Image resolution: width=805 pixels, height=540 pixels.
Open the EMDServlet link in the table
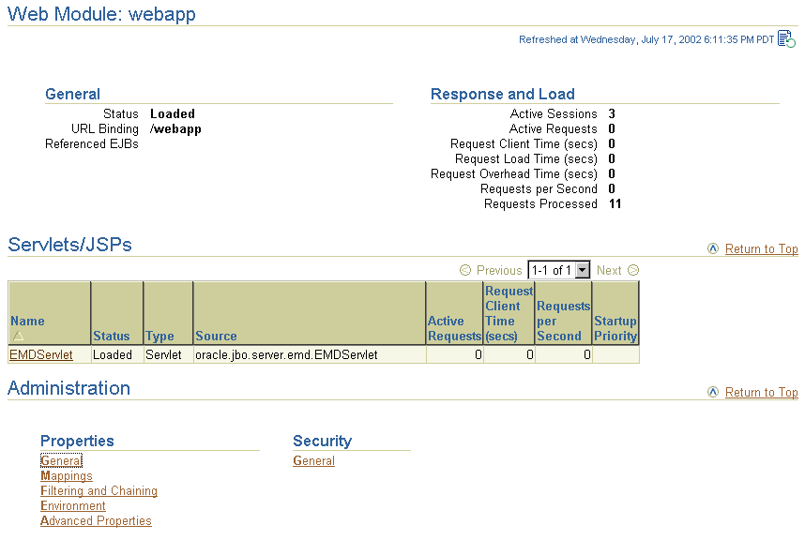40,355
